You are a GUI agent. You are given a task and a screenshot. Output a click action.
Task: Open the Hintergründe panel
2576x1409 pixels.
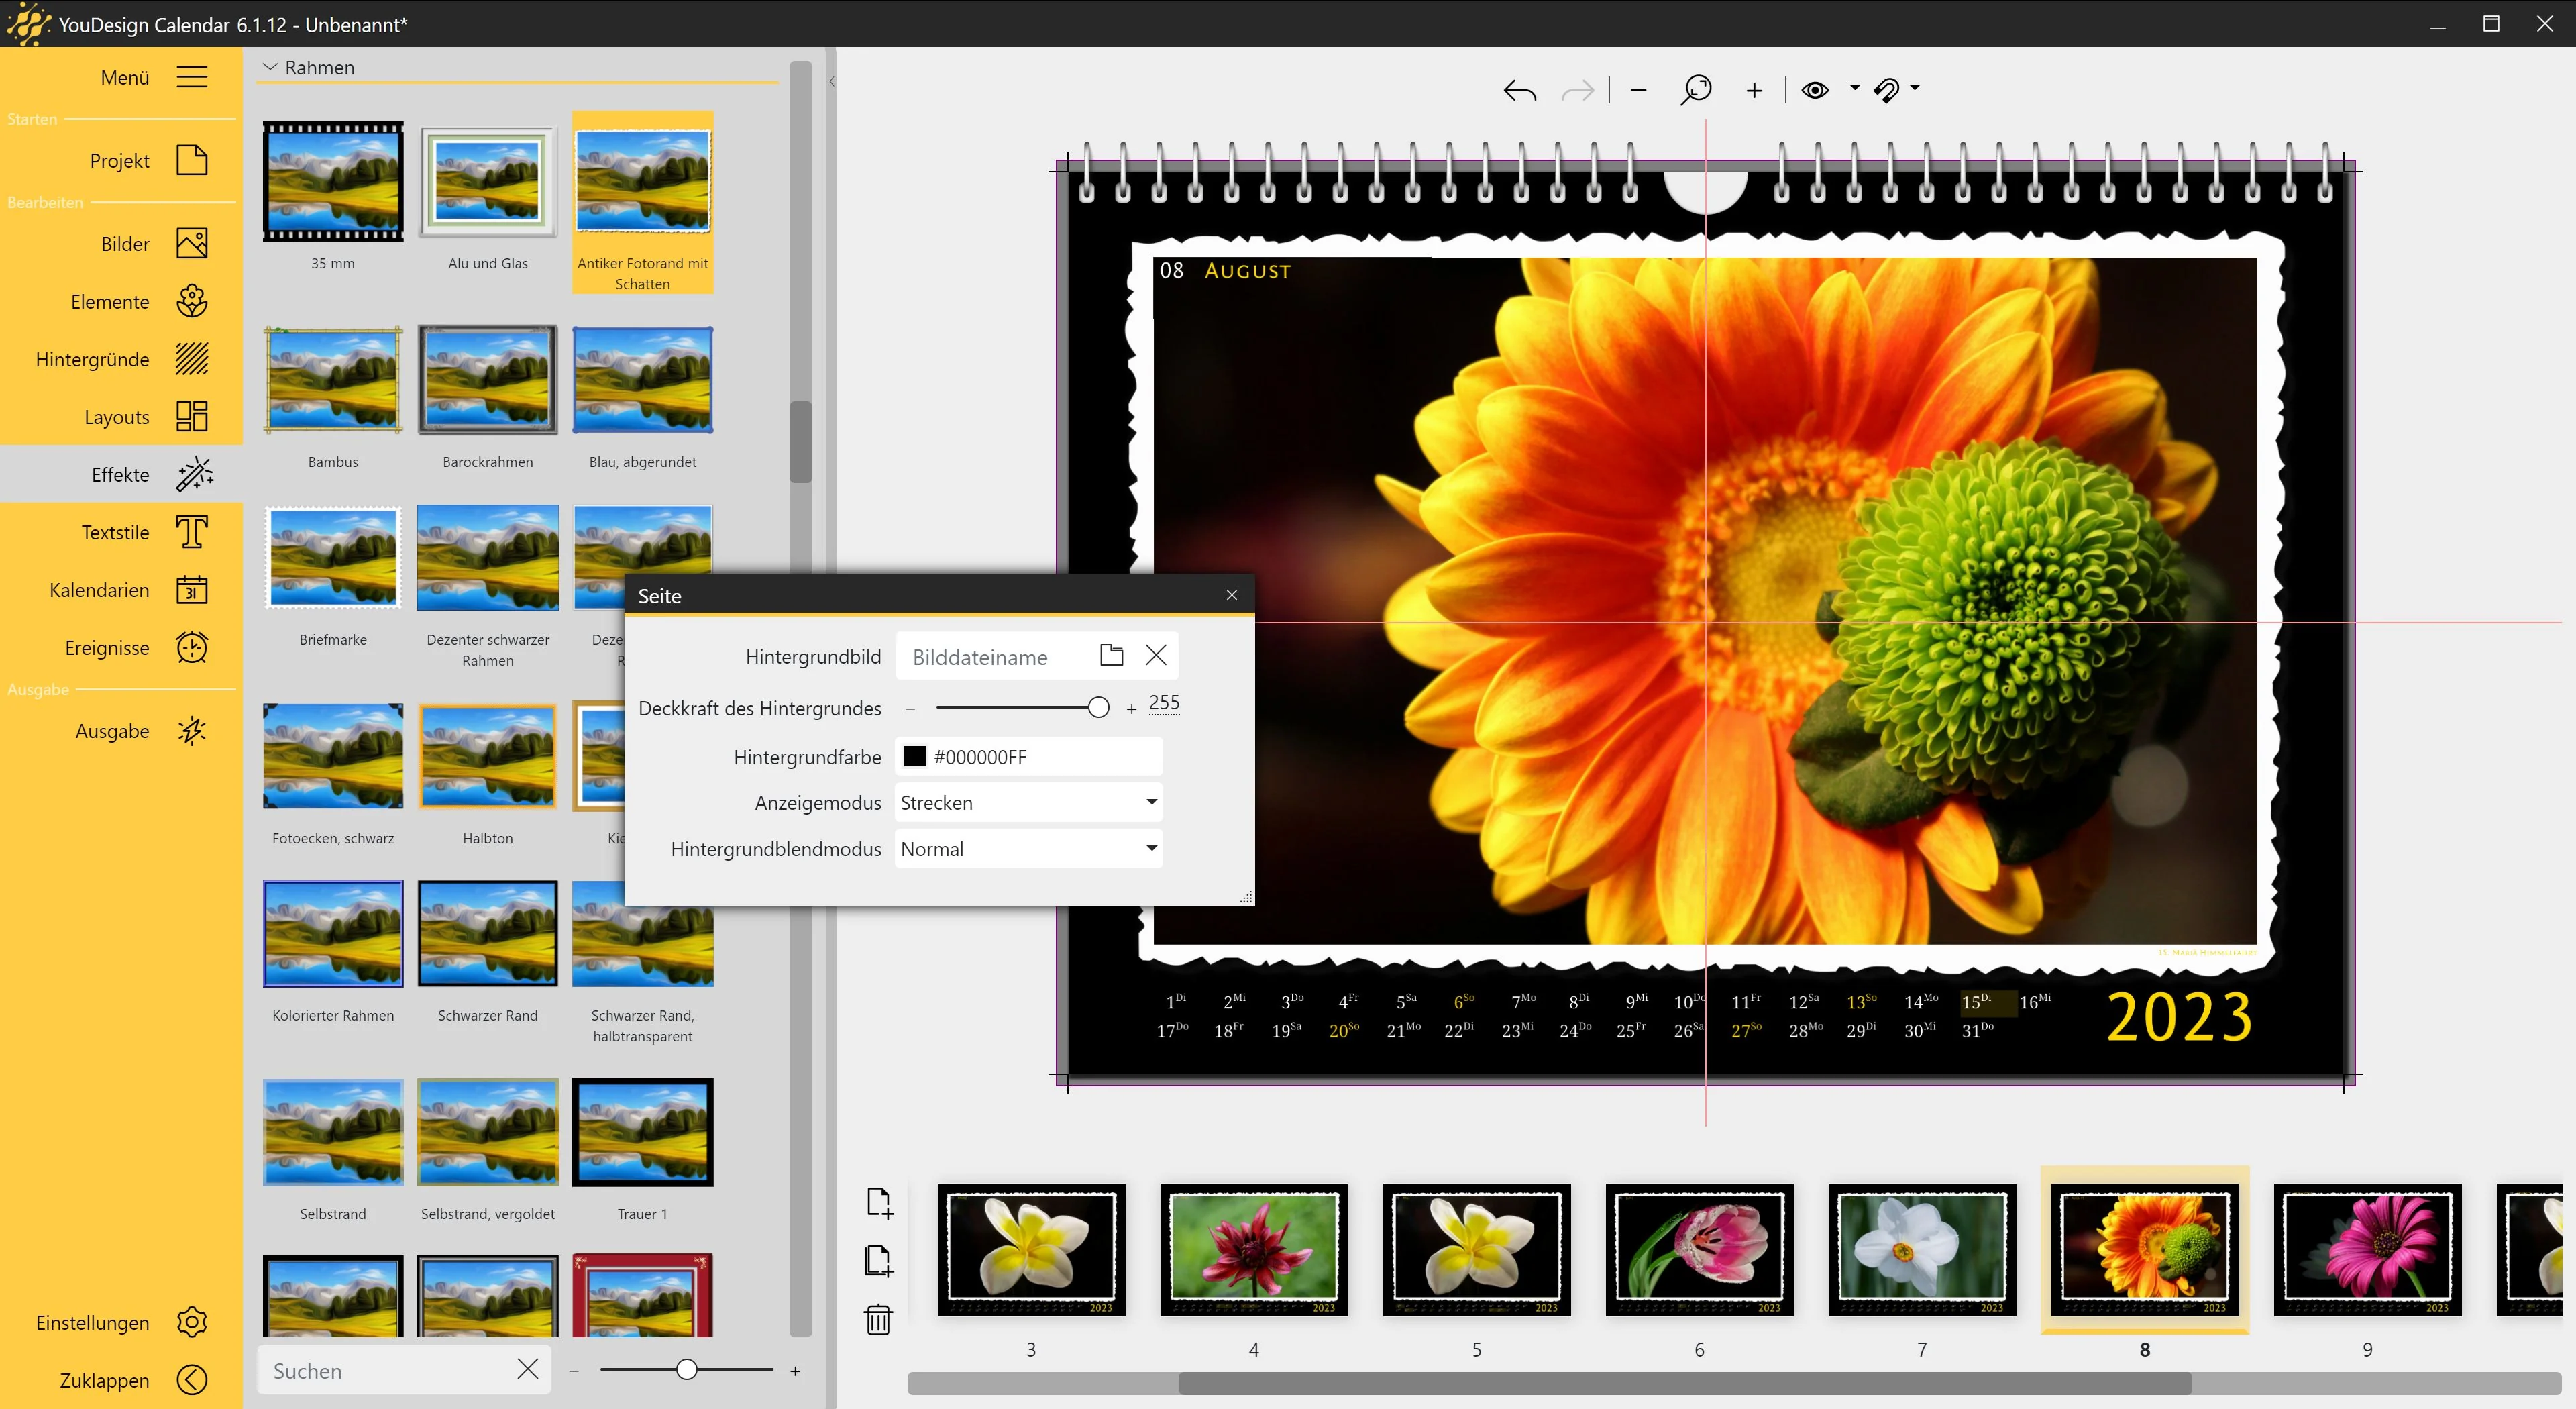point(121,359)
